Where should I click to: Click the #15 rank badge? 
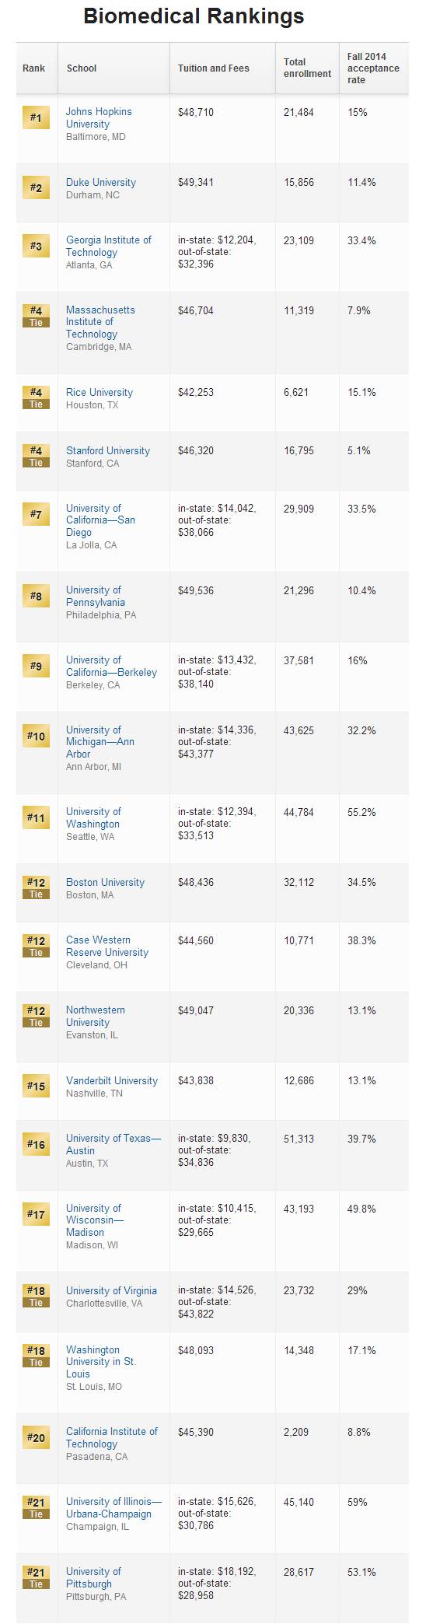pos(36,1087)
